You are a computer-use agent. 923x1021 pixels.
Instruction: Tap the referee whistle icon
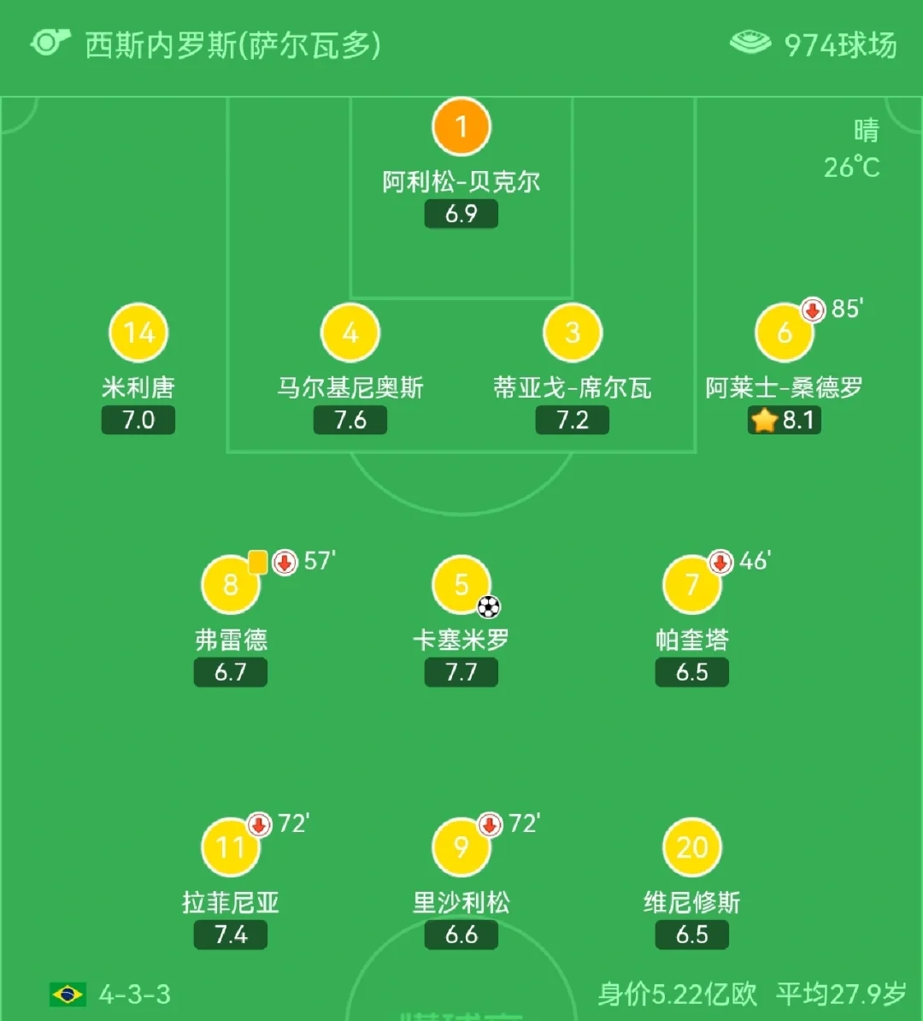point(50,43)
